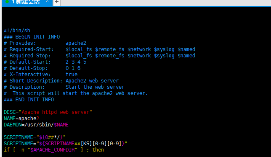Click the '# Default-Stop:' label
Screen dimensions: 271x157
tap(26, 68)
